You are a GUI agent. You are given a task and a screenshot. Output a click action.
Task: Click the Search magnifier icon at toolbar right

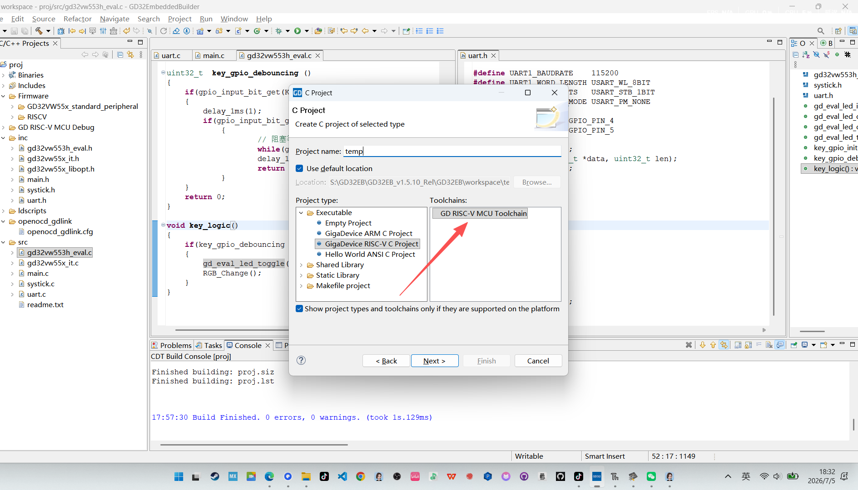[821, 31]
